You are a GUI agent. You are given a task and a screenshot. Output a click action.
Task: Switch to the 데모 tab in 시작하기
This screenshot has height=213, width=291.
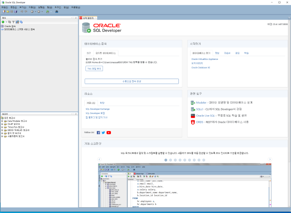coord(237,53)
